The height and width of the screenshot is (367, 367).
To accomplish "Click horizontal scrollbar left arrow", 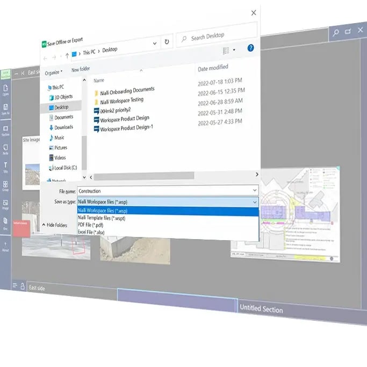I will [x=91, y=177].
